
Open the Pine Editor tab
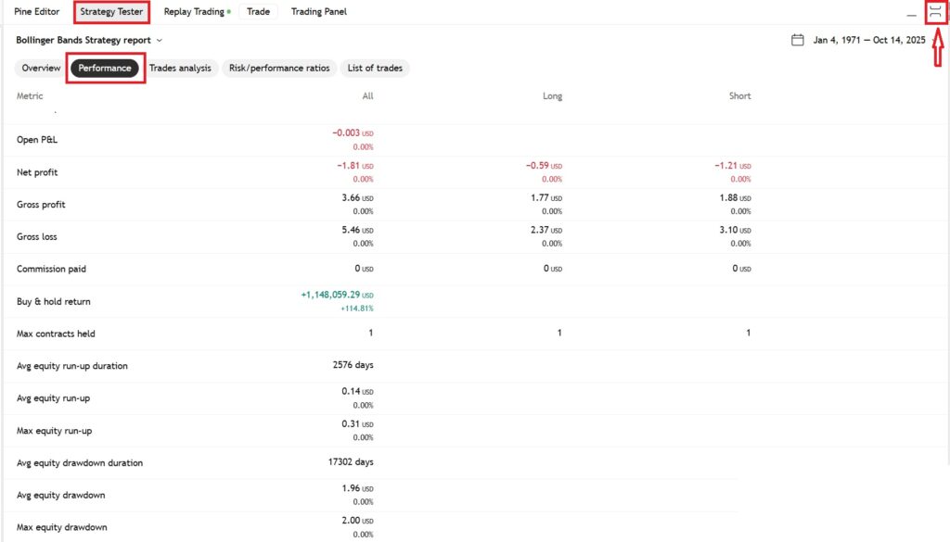click(36, 12)
